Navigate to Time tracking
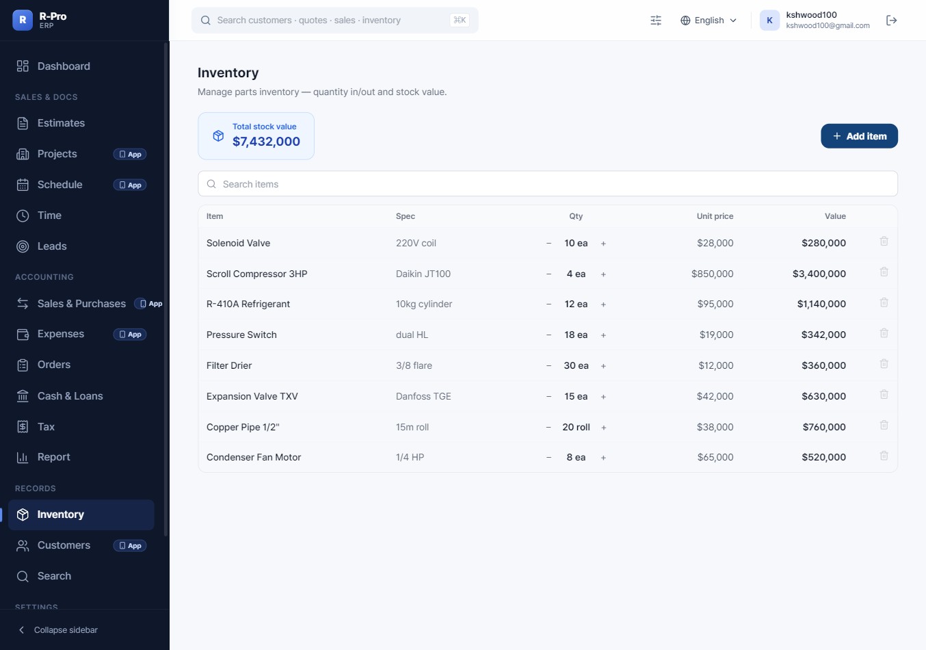 (81, 216)
